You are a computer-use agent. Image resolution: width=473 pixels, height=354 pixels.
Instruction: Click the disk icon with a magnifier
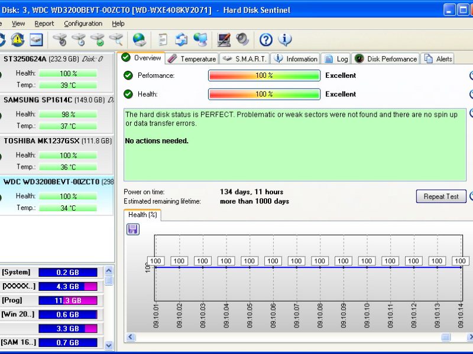click(116, 40)
